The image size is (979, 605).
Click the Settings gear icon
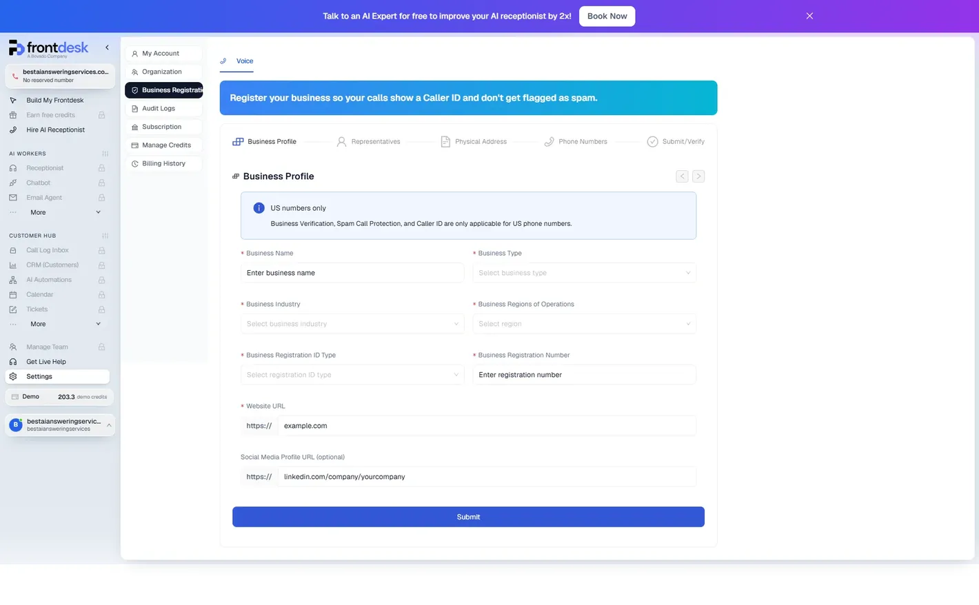point(13,377)
